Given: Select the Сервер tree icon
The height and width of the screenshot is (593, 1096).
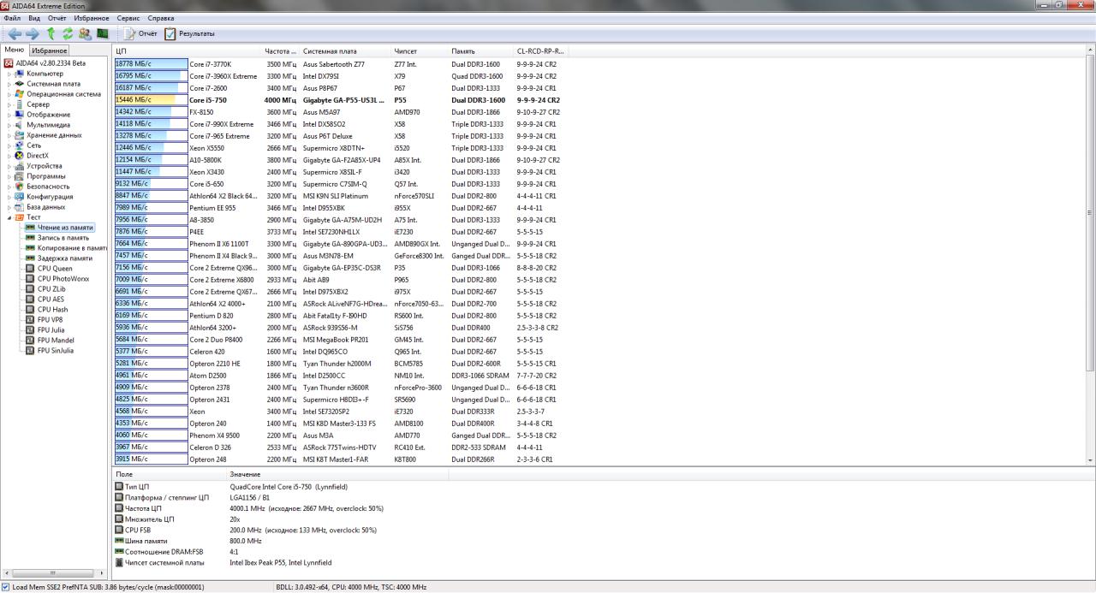Looking at the screenshot, I should click(x=20, y=104).
